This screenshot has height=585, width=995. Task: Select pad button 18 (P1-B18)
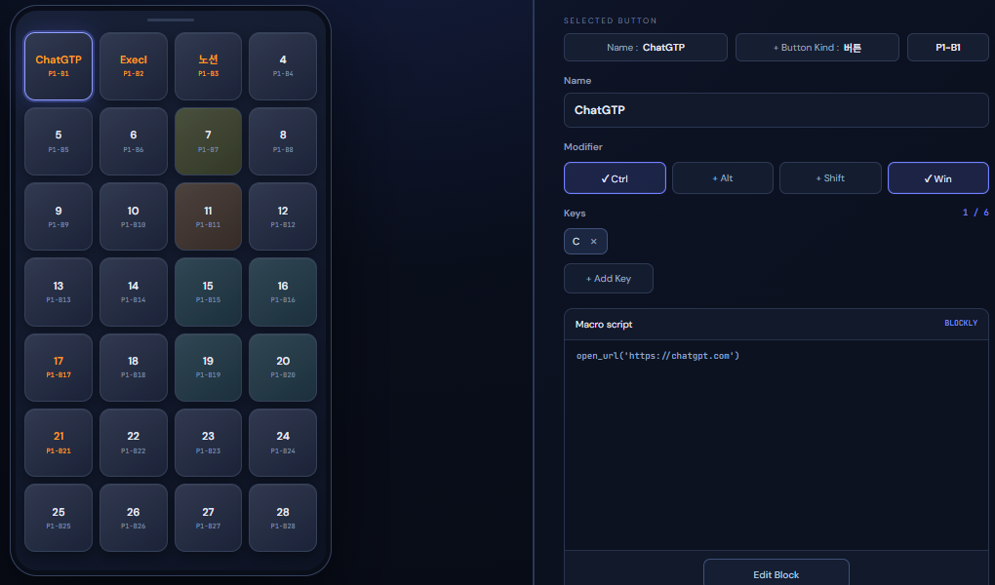(x=134, y=368)
